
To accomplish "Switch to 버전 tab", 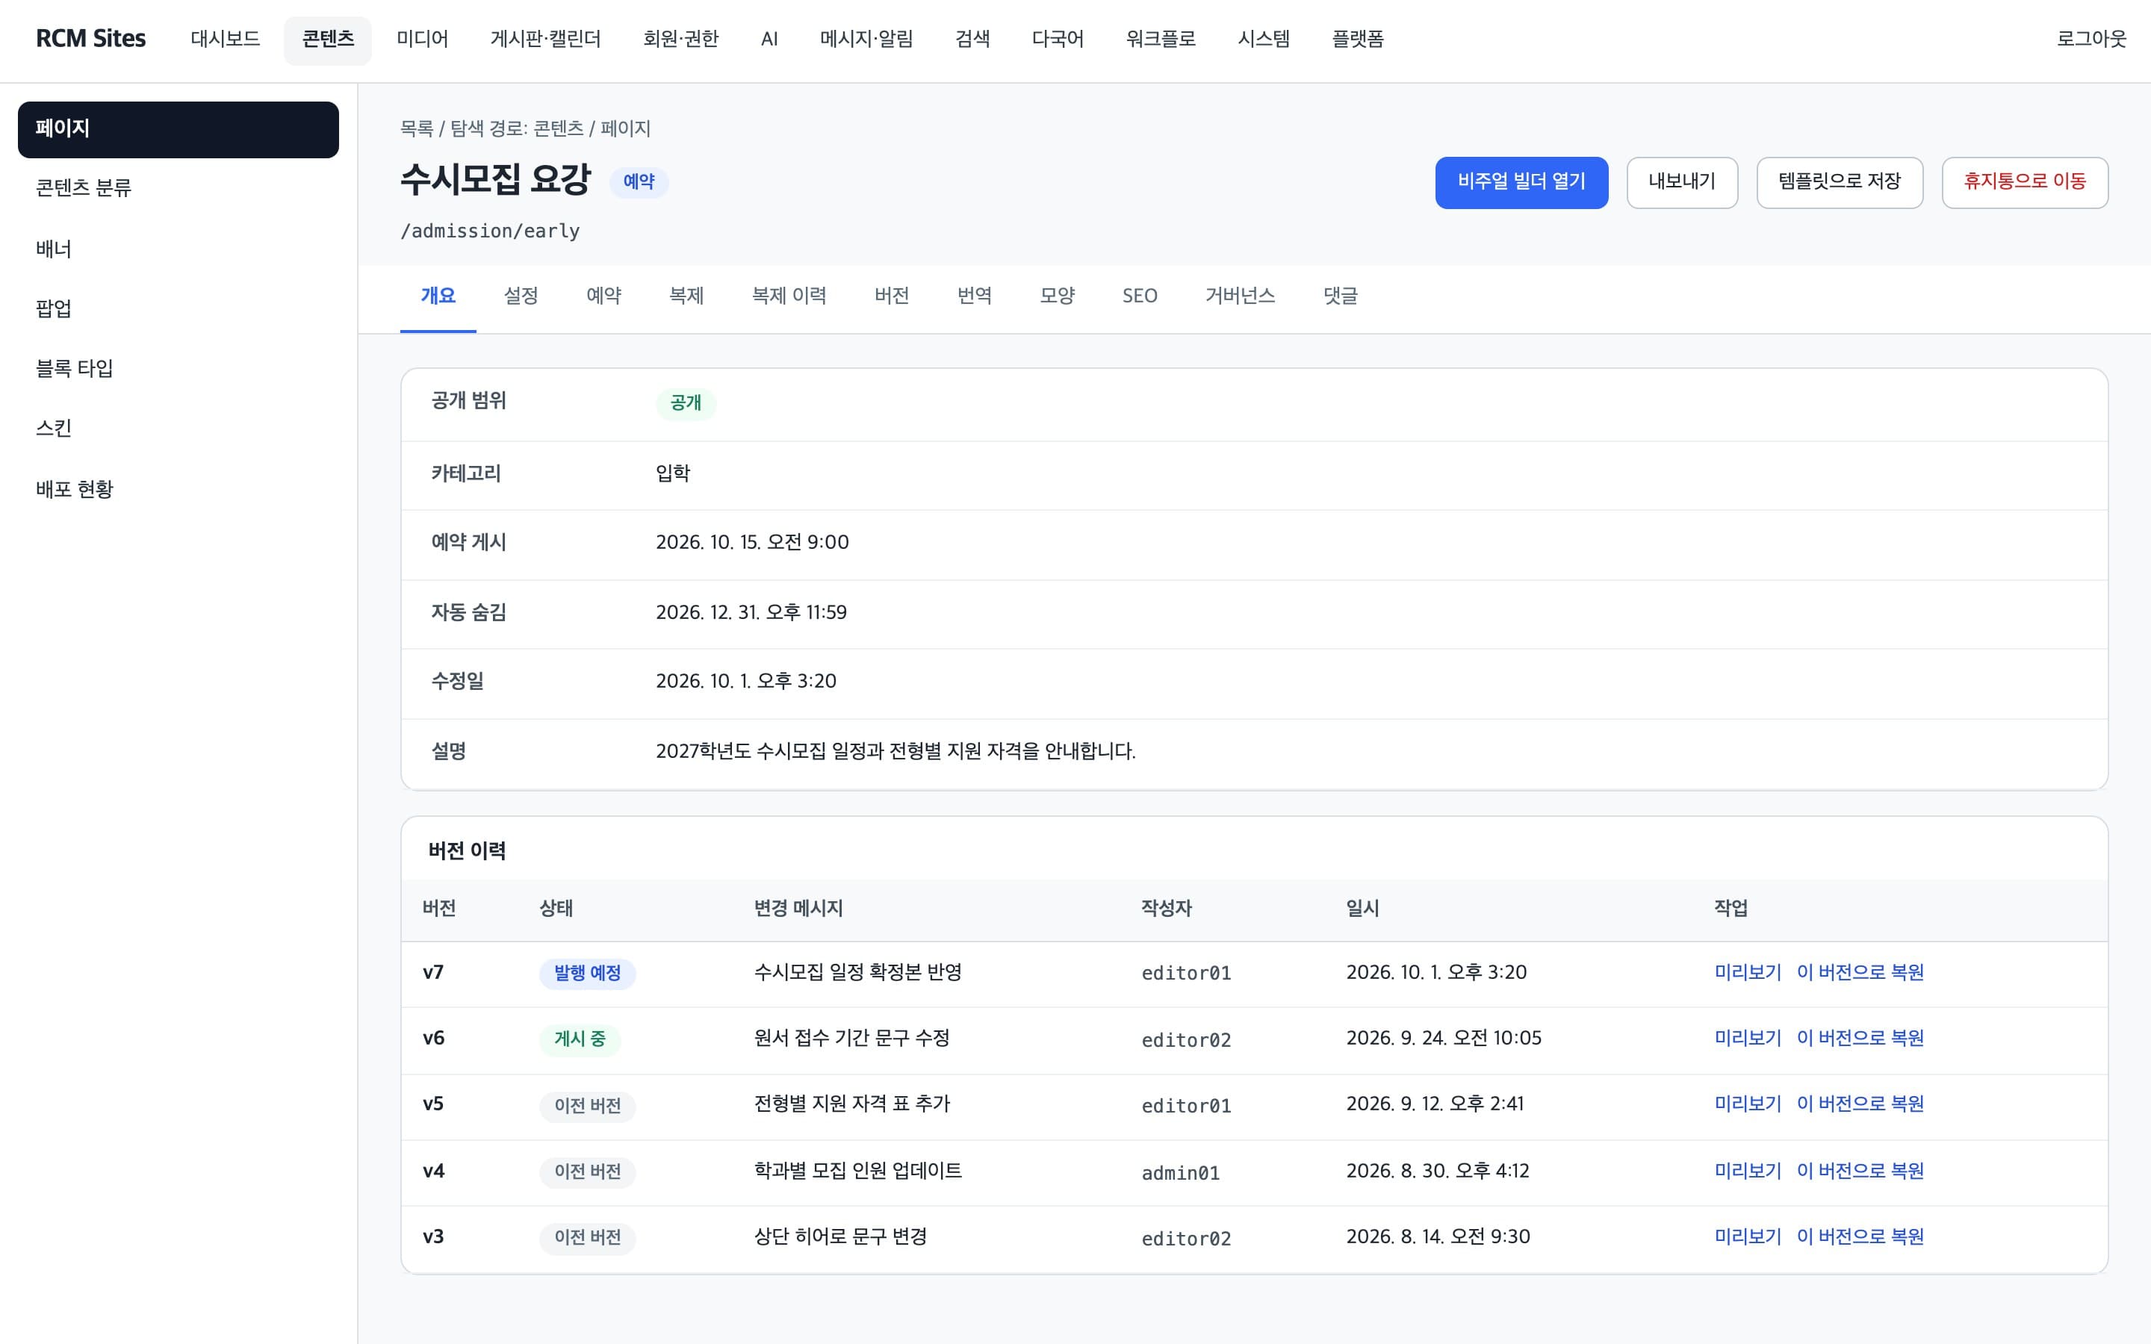I will [x=892, y=296].
